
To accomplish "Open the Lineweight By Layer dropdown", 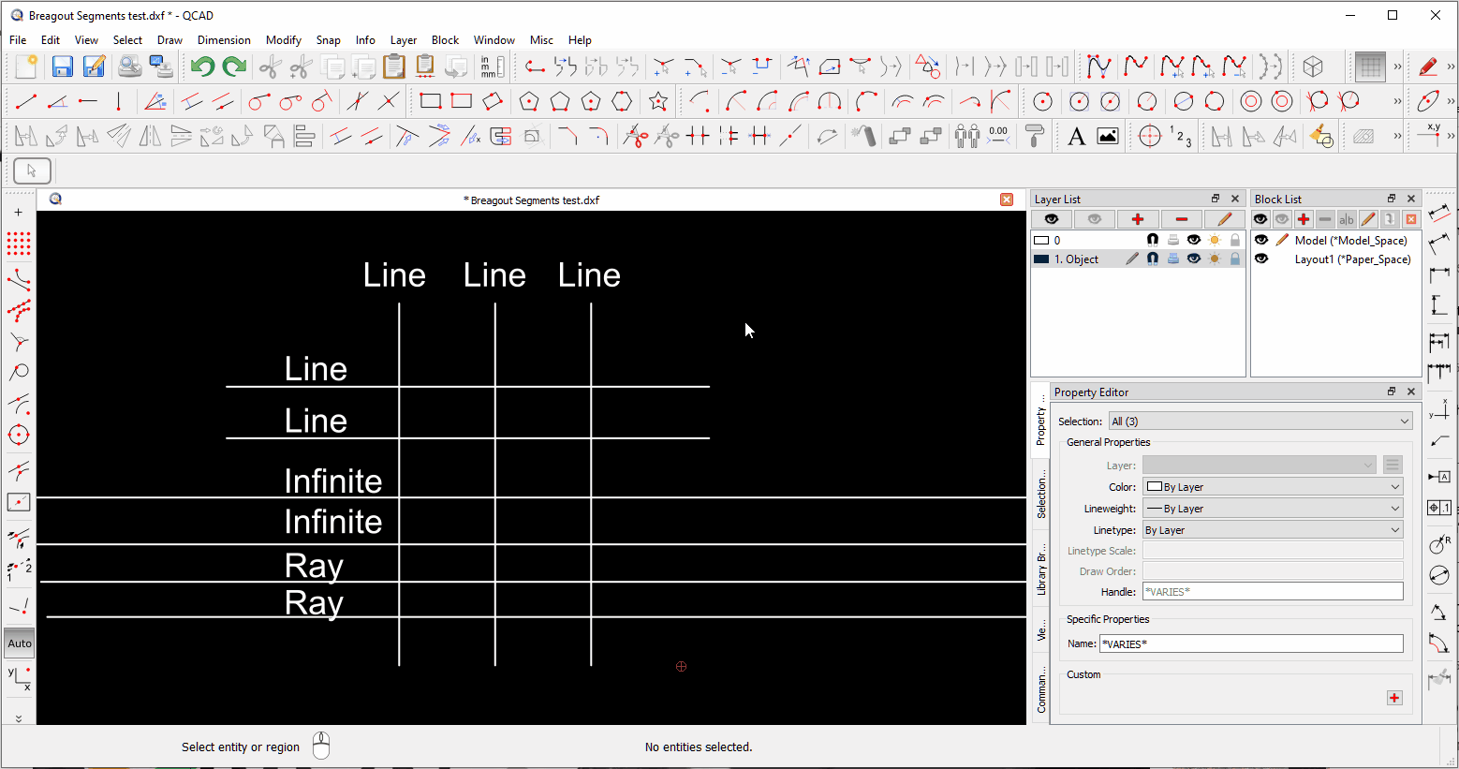I will pyautogui.click(x=1273, y=509).
